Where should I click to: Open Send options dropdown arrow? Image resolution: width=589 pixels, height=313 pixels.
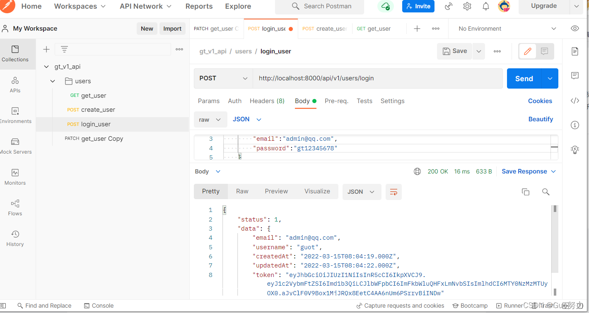(550, 79)
